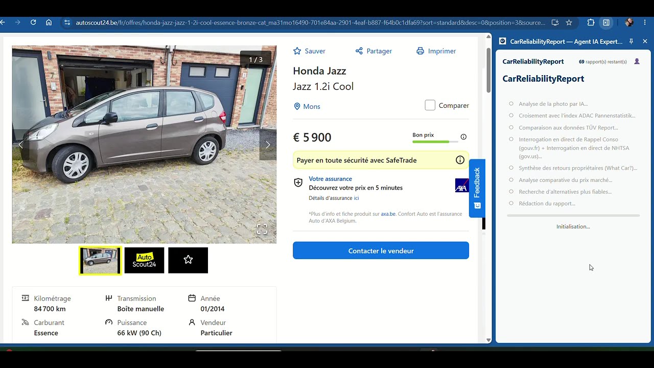654x368 pixels.
Task: Pin the CarReliabilityReport side panel
Action: tap(632, 41)
